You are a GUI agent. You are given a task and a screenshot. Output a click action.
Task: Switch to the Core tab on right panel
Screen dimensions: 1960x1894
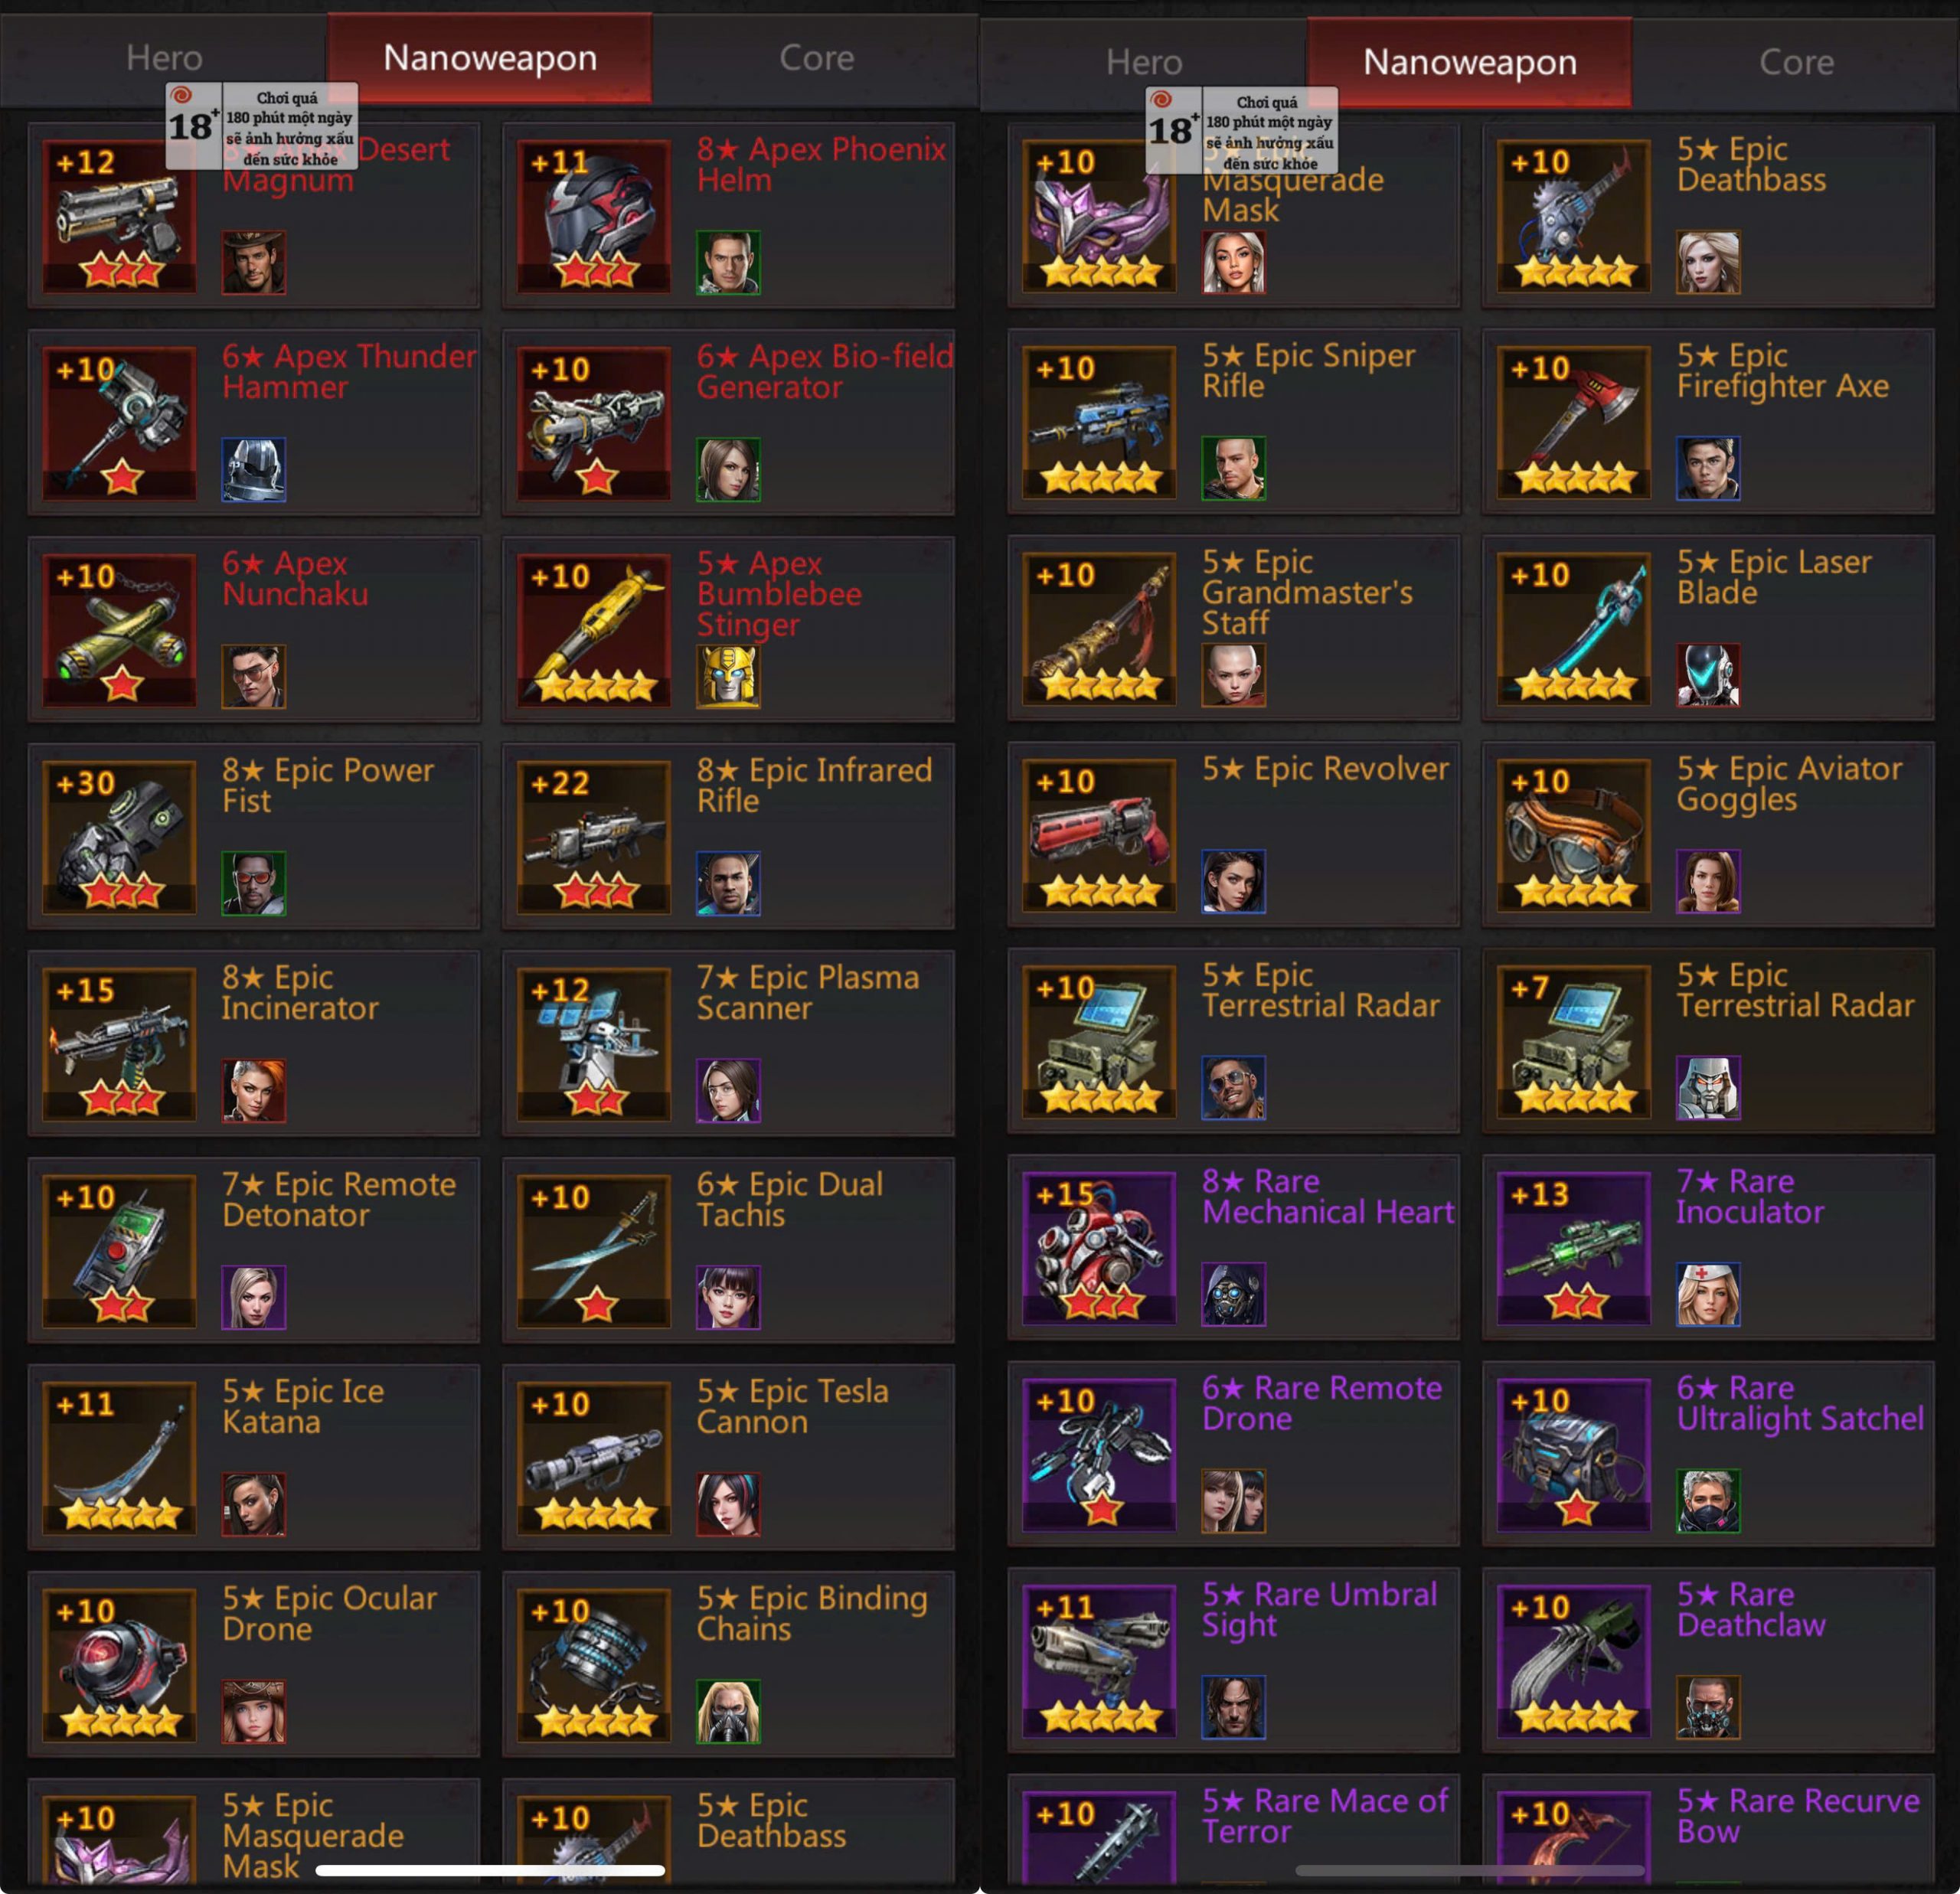click(x=1796, y=62)
